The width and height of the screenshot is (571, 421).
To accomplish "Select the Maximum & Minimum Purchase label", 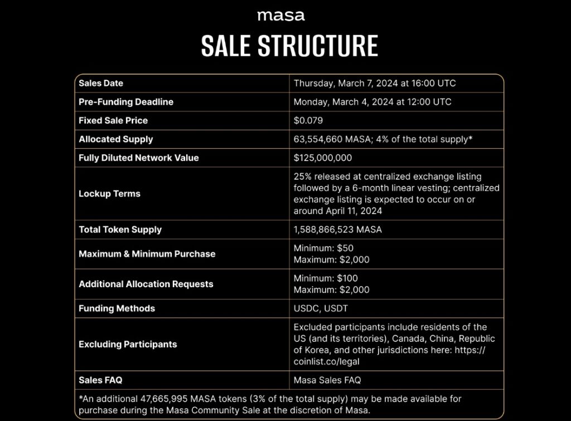I will [147, 254].
